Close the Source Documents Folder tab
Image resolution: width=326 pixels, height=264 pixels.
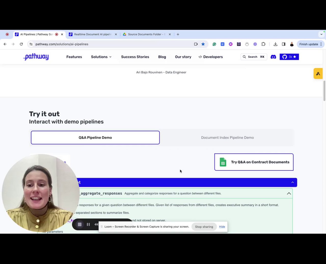pyautogui.click(x=170, y=34)
